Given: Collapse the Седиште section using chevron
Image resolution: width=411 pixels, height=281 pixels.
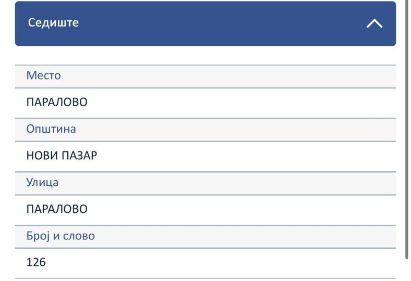Looking at the screenshot, I should tap(374, 23).
